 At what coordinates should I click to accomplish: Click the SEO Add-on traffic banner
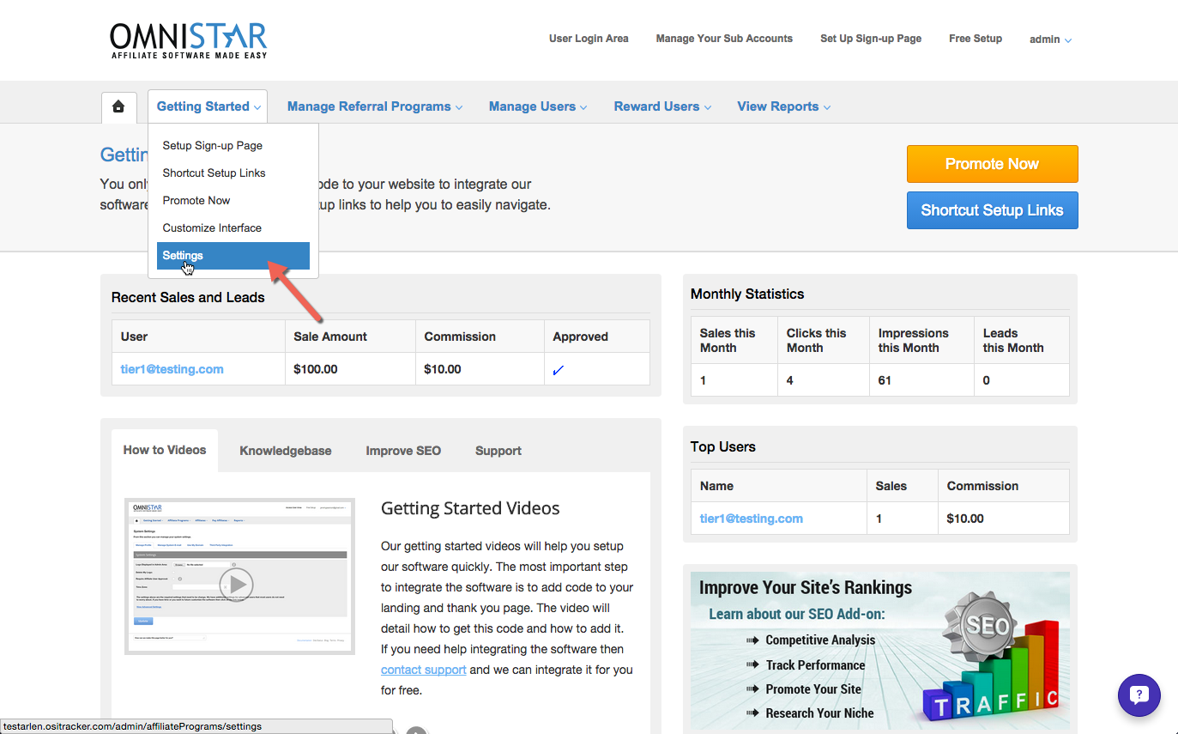pos(879,651)
